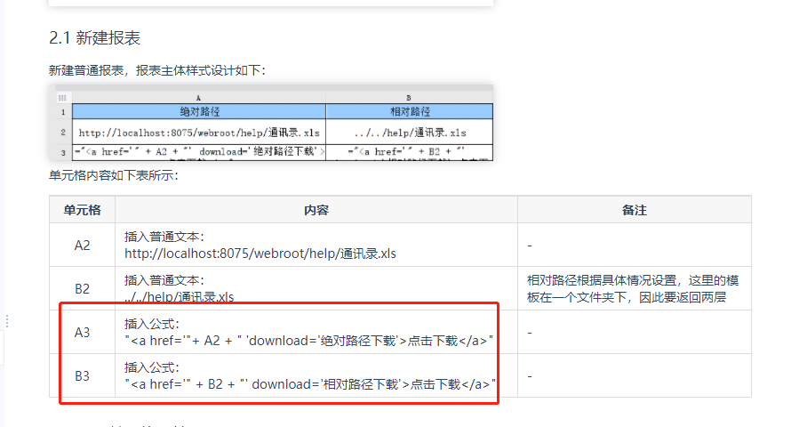Click the B3 formula with 相对路径下载
Screen dimensions: 807x427
(x=310, y=384)
